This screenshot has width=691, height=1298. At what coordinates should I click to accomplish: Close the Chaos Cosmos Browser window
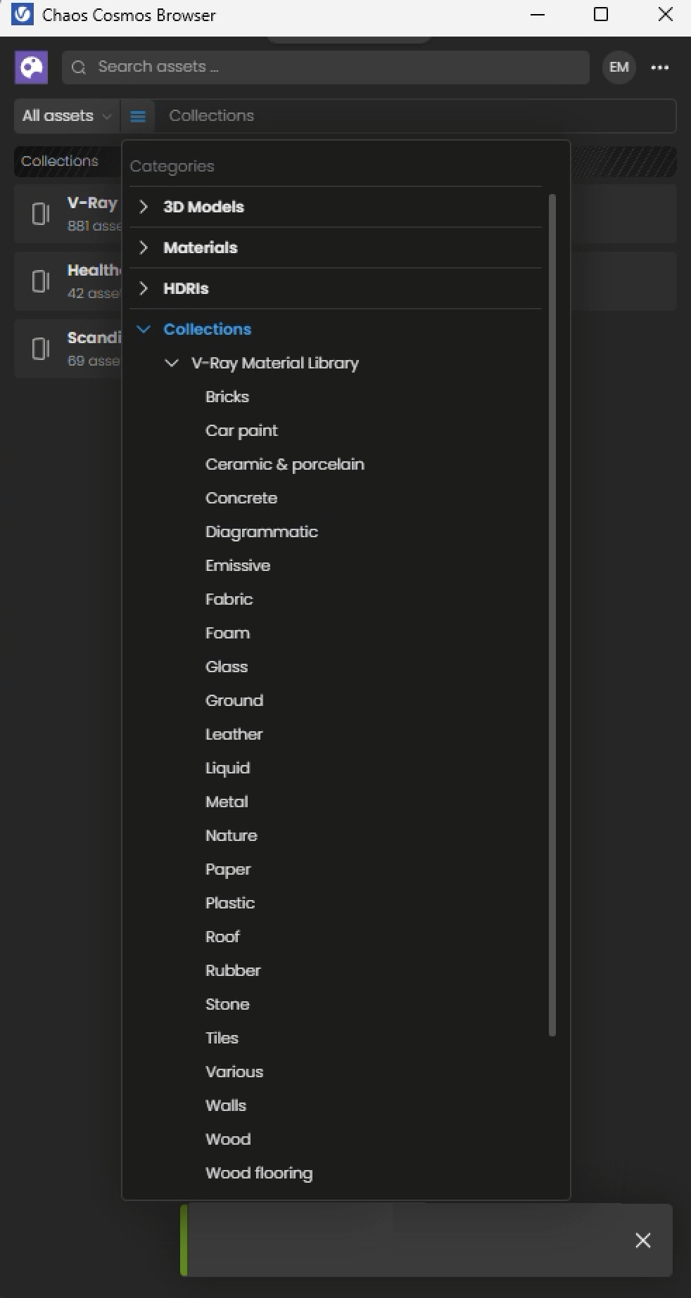[x=665, y=15]
